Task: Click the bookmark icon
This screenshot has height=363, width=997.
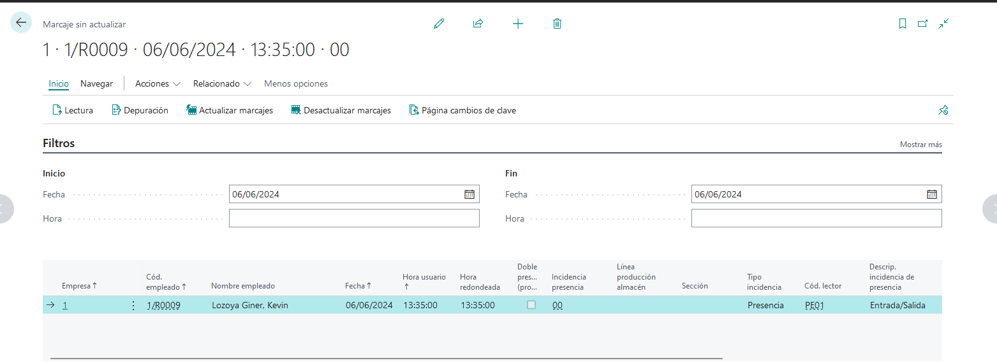Action: (903, 24)
